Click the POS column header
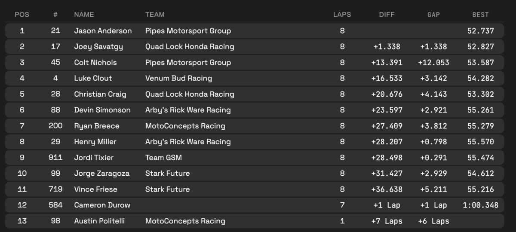Image resolution: width=516 pixels, height=232 pixels. (22, 15)
